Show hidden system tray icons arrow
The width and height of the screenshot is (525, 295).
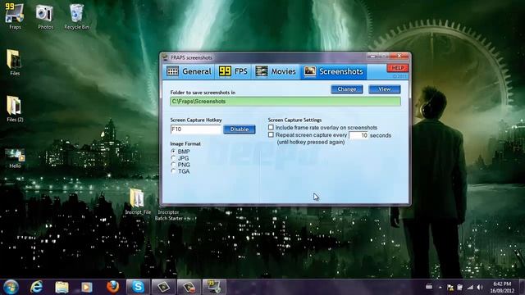(x=440, y=288)
